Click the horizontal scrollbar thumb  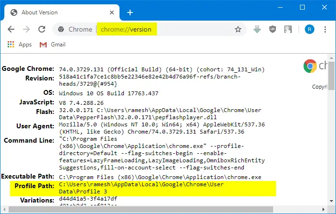(141, 210)
